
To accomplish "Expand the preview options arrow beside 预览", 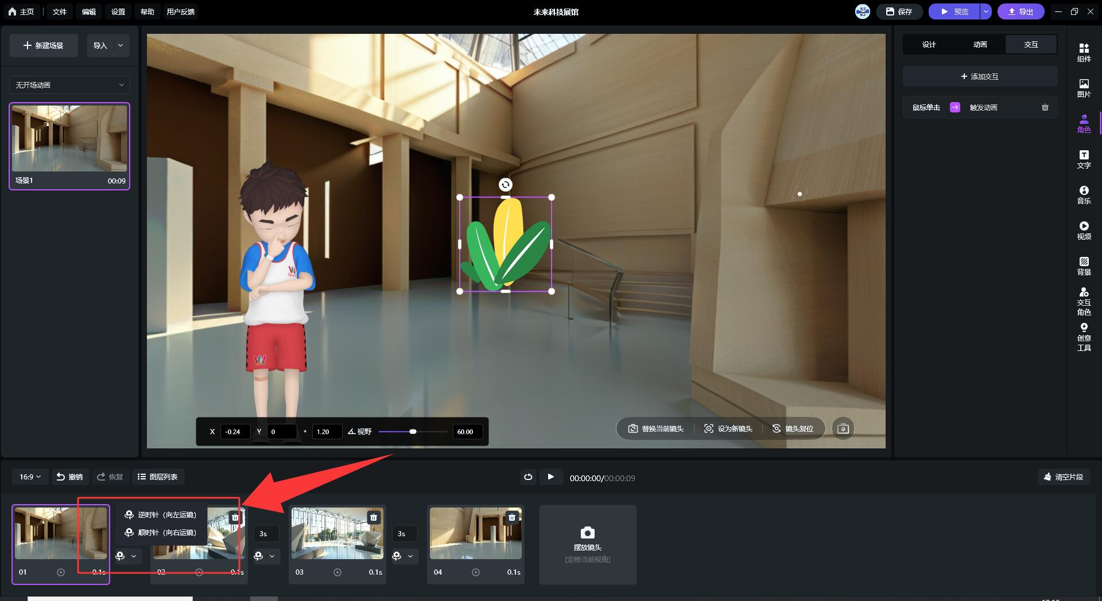I will tap(985, 11).
